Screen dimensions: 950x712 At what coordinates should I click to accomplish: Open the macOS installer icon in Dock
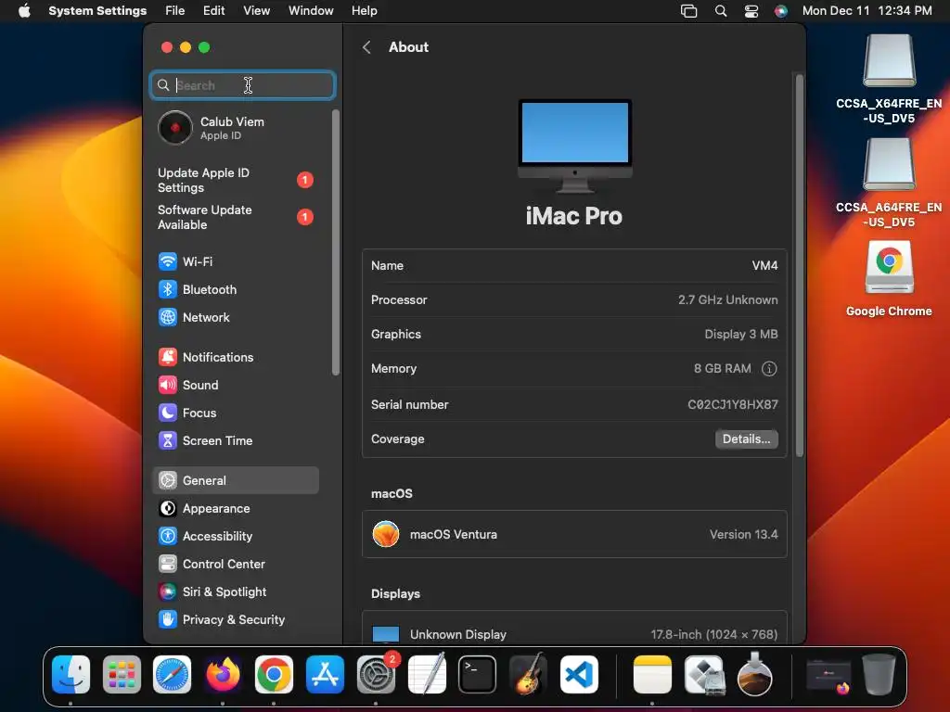754,675
